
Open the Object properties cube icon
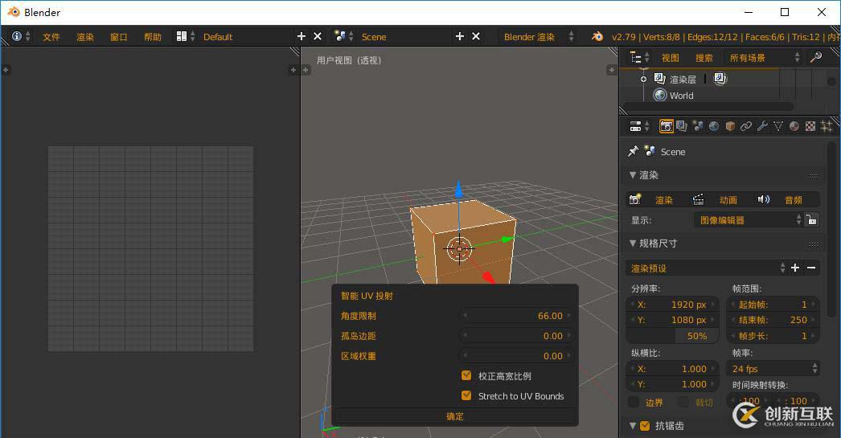click(730, 126)
